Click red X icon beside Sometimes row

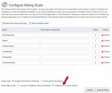point(102,52)
